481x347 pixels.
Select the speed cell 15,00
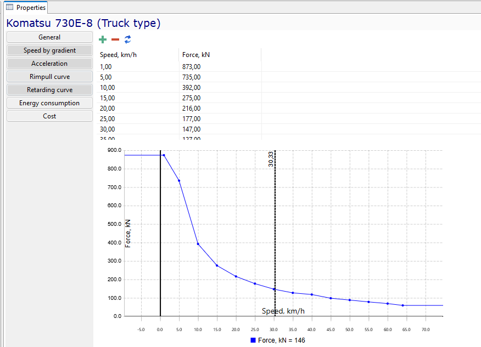pyautogui.click(x=138, y=98)
